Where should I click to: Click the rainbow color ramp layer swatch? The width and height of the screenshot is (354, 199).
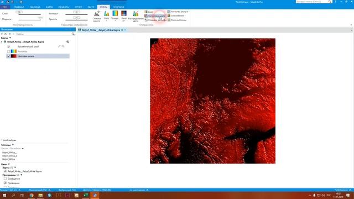pyautogui.click(x=14, y=51)
